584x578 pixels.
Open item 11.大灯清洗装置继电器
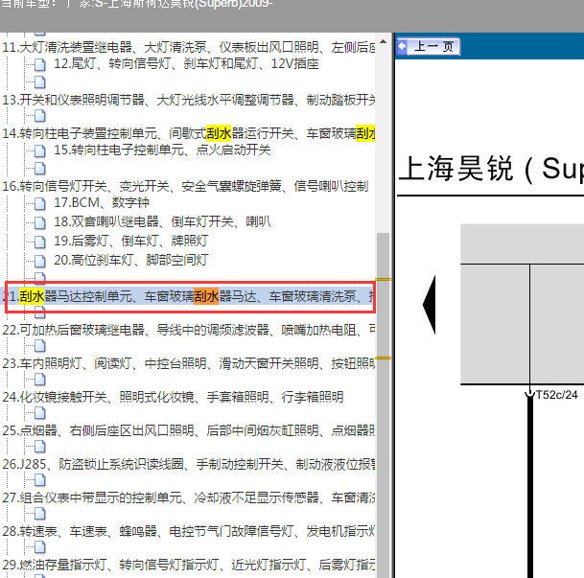pyautogui.click(x=189, y=47)
